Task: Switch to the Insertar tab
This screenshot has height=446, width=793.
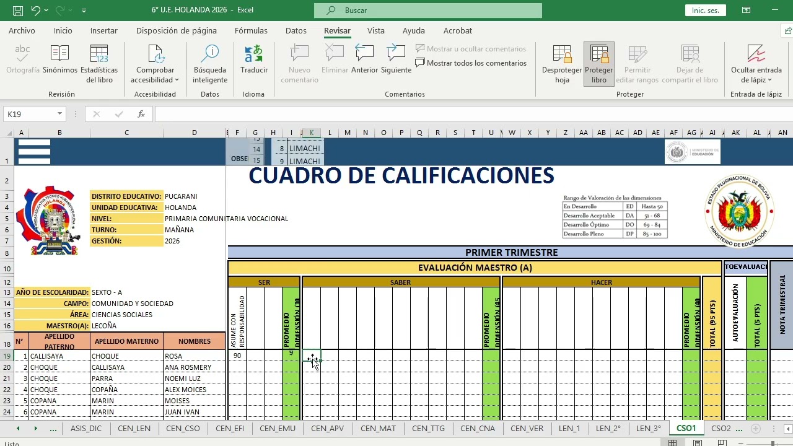Action: click(104, 30)
